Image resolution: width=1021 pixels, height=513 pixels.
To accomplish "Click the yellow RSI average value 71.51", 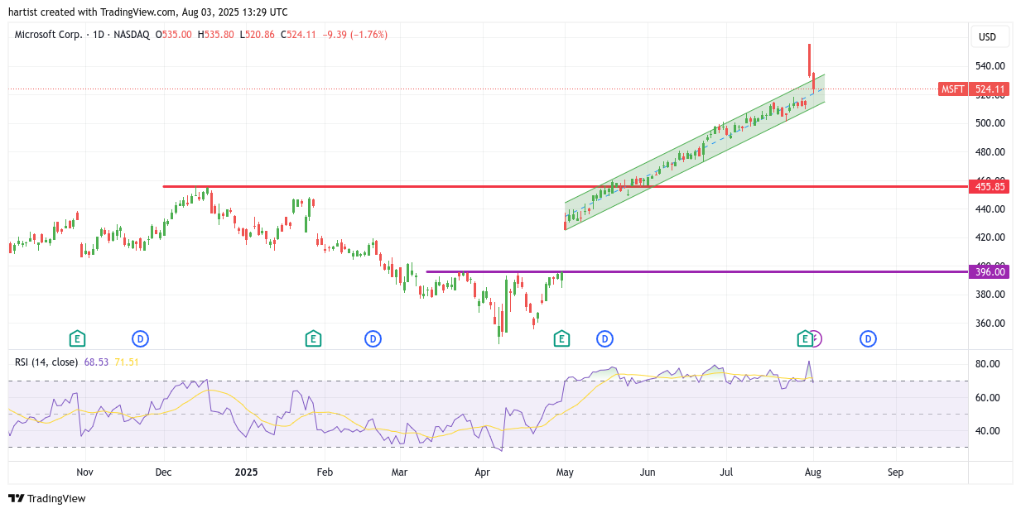I will pos(127,362).
